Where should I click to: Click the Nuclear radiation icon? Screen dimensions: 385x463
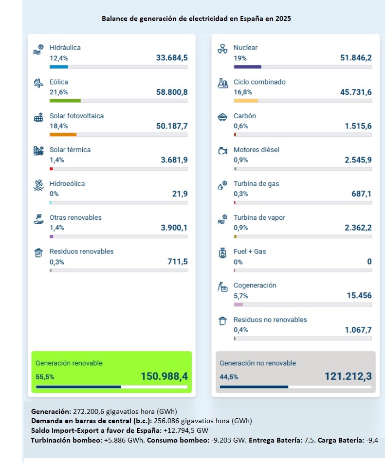coord(222,50)
